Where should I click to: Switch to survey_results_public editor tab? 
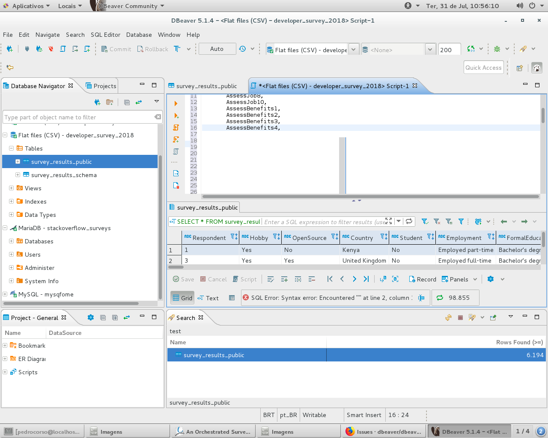(x=203, y=86)
